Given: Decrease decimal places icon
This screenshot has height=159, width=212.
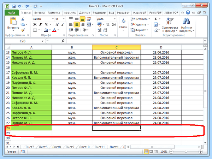Looking at the screenshot, I should tap(105, 30).
